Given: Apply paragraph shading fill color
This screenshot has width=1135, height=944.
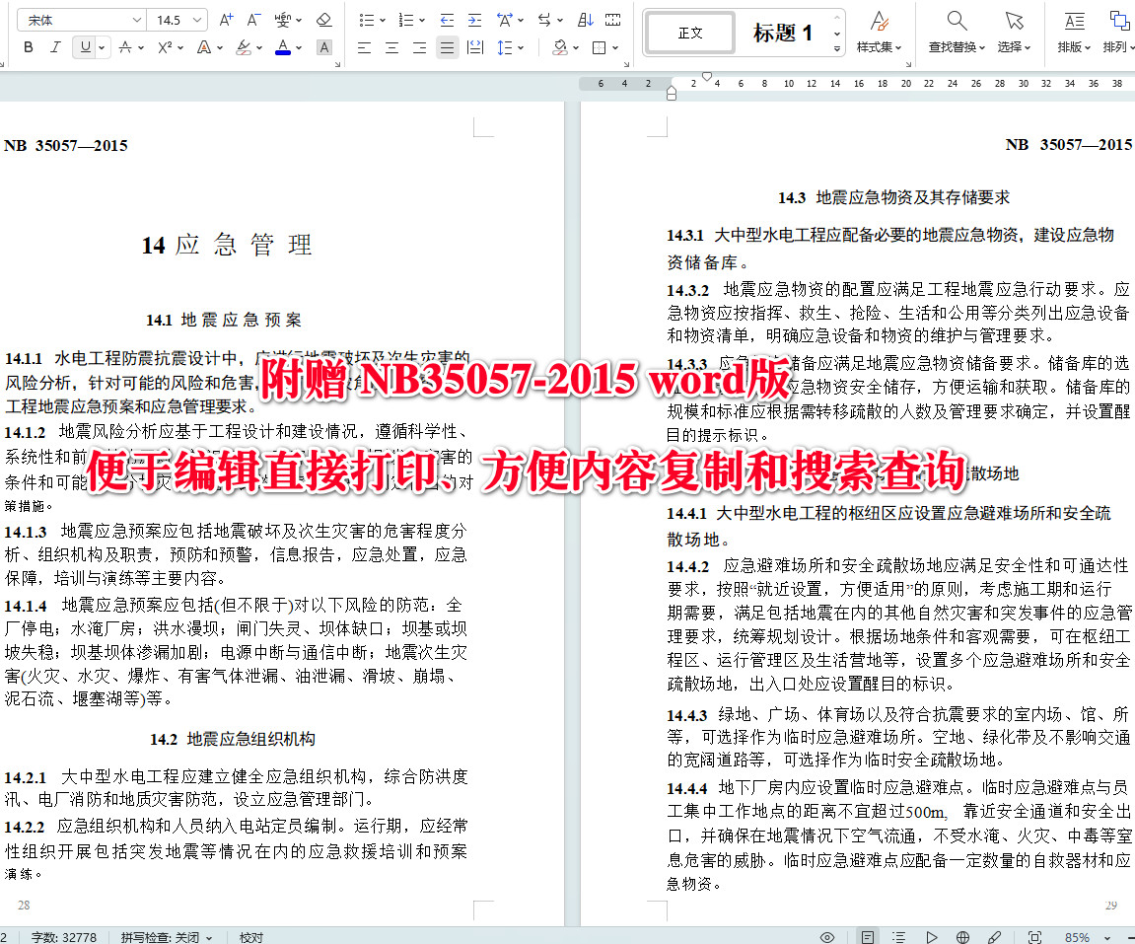Looking at the screenshot, I should tap(559, 47).
